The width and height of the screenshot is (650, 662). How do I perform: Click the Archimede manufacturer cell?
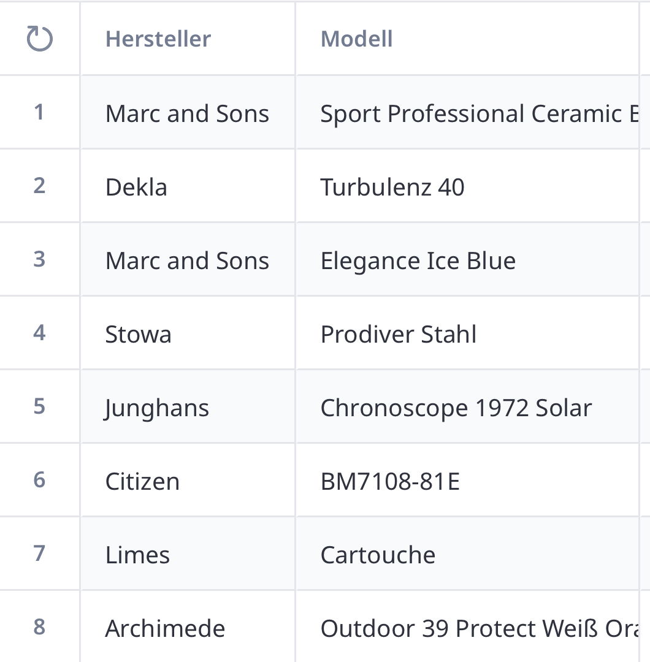166,628
